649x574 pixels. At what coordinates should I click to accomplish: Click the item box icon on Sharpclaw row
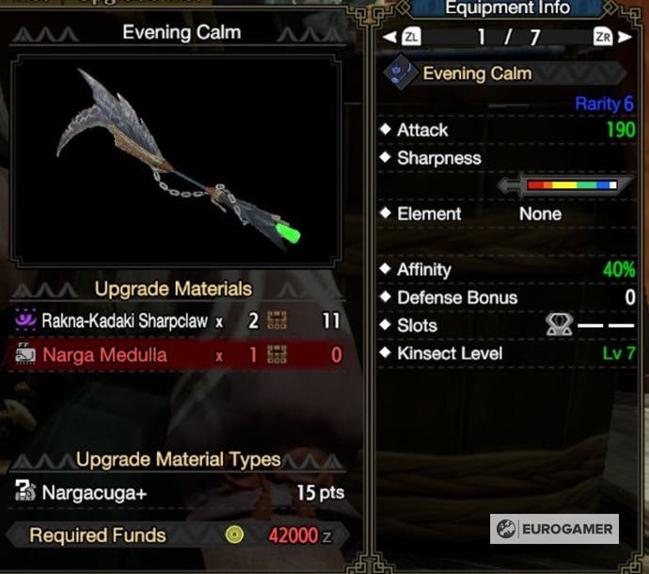pos(277,320)
